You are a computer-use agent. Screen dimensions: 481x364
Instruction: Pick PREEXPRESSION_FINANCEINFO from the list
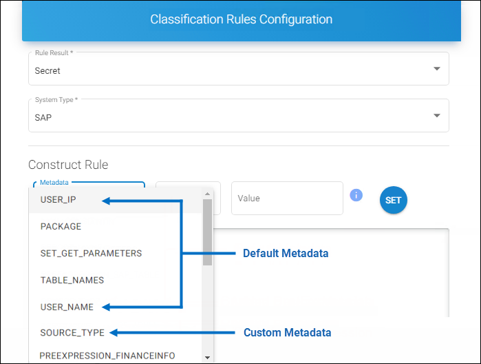tap(107, 356)
